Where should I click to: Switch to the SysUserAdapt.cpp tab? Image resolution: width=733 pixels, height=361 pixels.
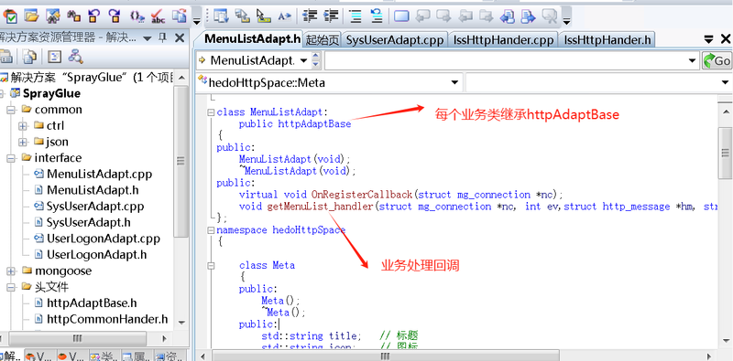pos(395,40)
